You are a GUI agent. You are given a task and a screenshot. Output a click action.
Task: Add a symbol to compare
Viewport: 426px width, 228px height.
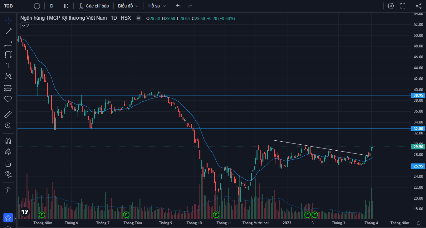(37, 6)
